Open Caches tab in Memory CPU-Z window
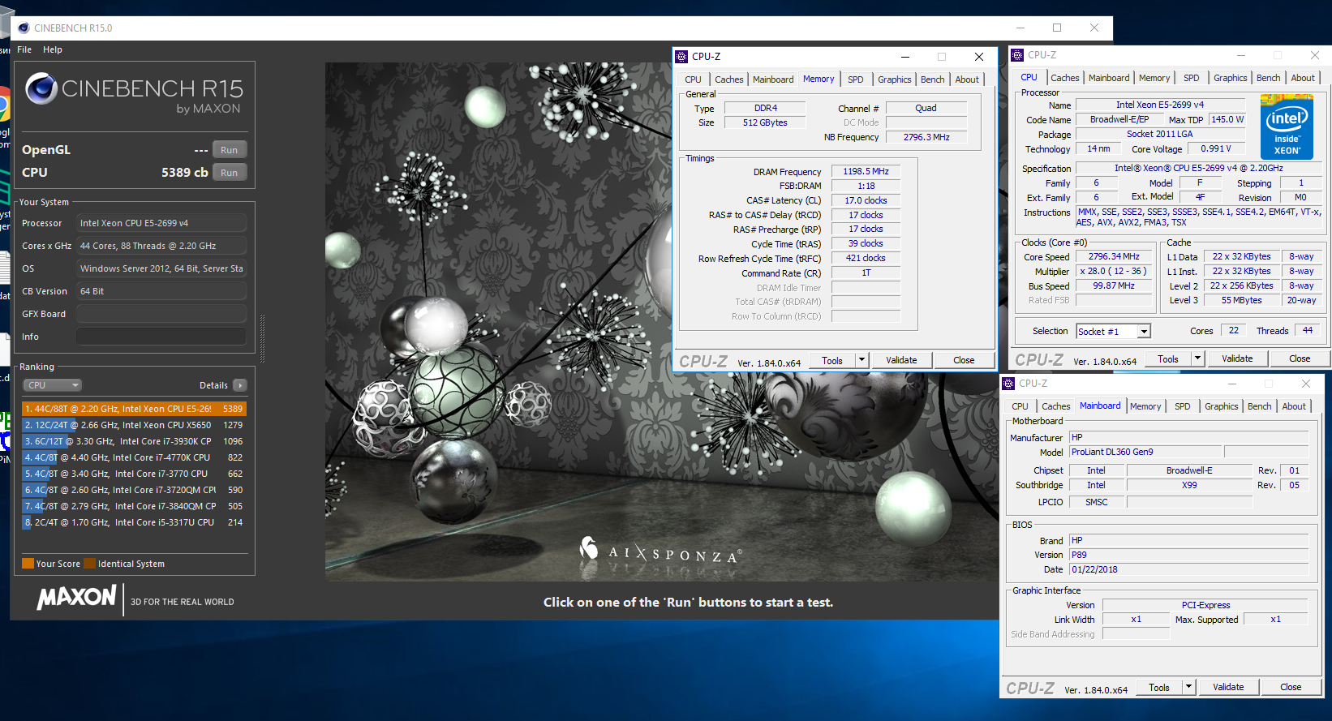 [x=728, y=79]
